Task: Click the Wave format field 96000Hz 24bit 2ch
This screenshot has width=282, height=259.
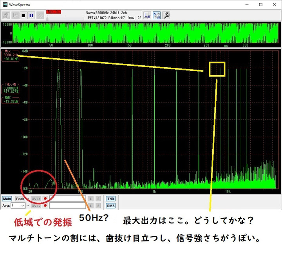Action: click(118, 13)
